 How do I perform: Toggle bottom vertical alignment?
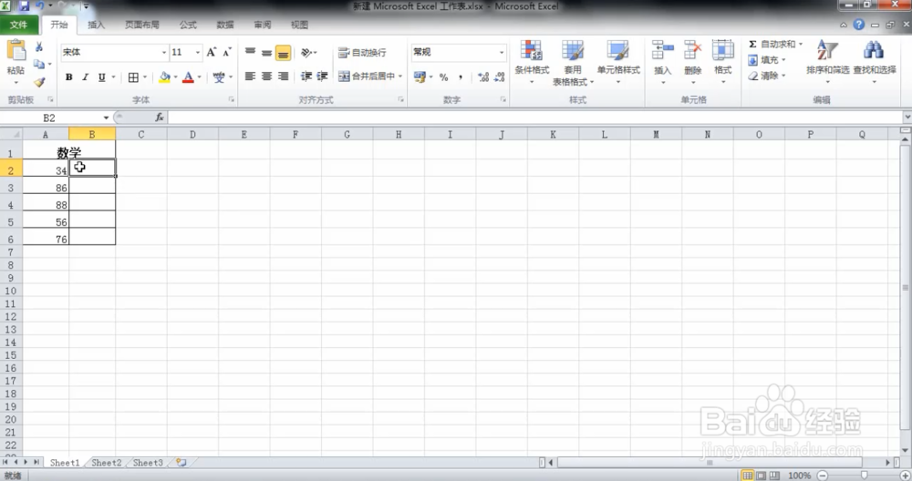point(284,53)
